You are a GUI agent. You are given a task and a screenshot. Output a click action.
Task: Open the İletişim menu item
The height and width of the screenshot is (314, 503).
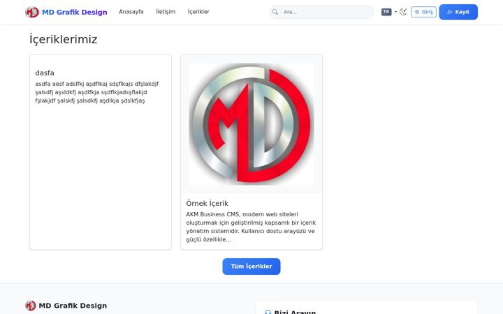[166, 12]
